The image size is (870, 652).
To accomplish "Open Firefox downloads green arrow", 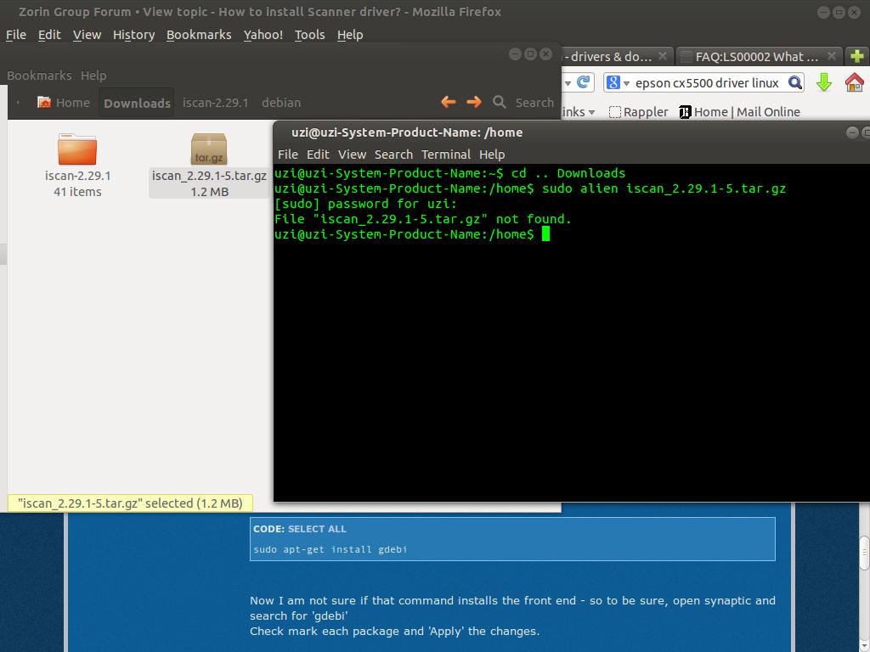I will point(823,82).
